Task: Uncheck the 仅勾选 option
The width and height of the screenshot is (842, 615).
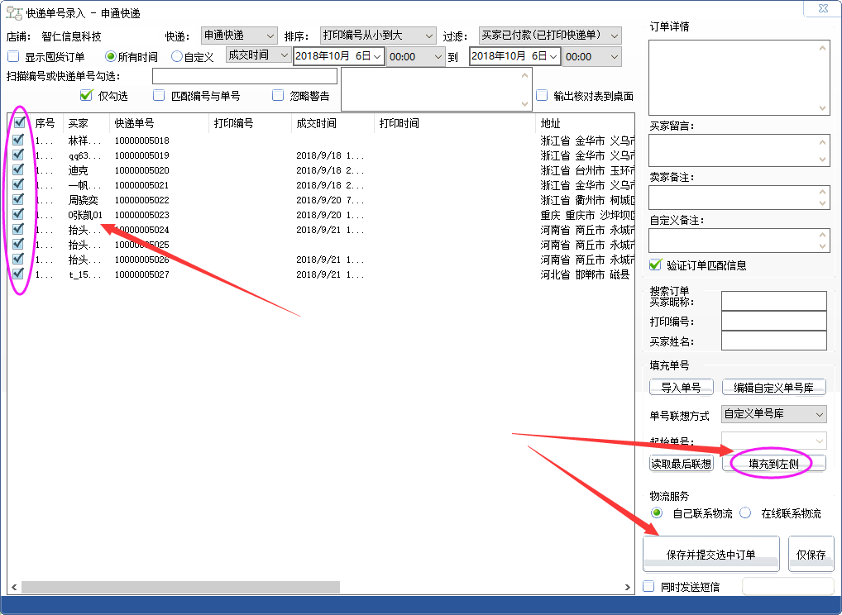Action: pyautogui.click(x=86, y=96)
